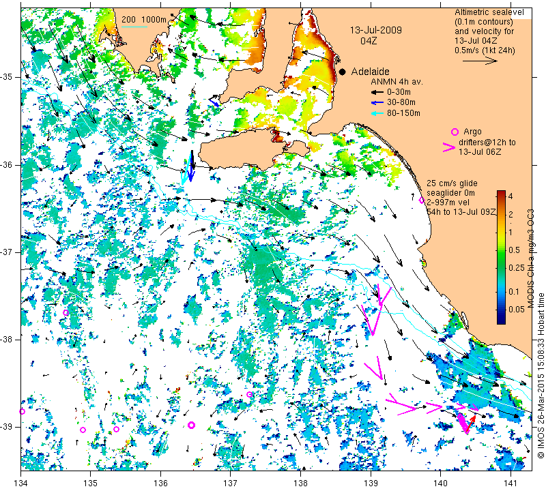Click the drifters@12h legend text
546x491 pixels.
point(487,143)
